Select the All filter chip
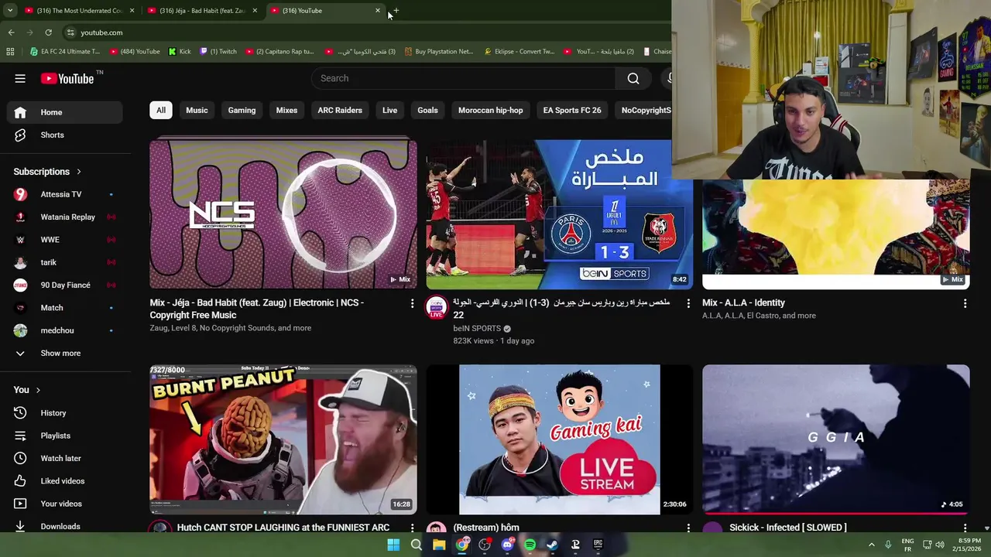 pyautogui.click(x=161, y=110)
